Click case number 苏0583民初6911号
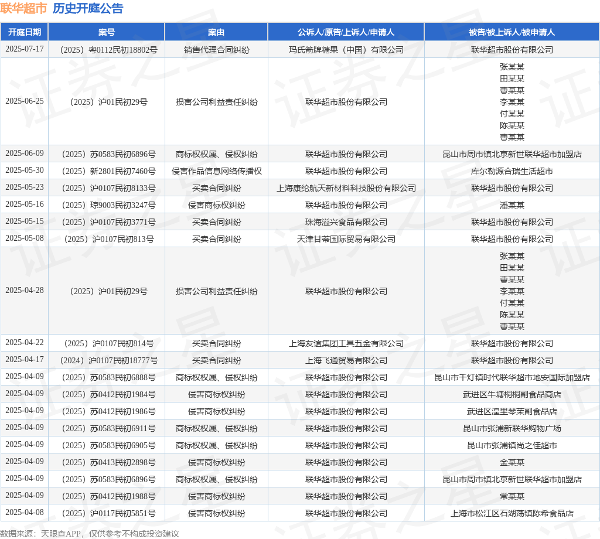The width and height of the screenshot is (600, 539). click(108, 429)
